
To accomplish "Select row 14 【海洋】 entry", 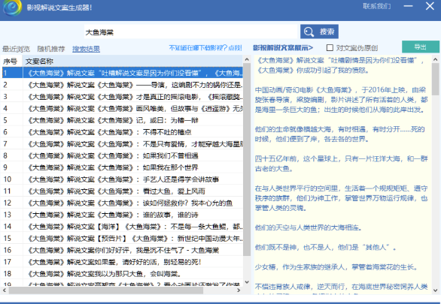I will click(x=121, y=227).
